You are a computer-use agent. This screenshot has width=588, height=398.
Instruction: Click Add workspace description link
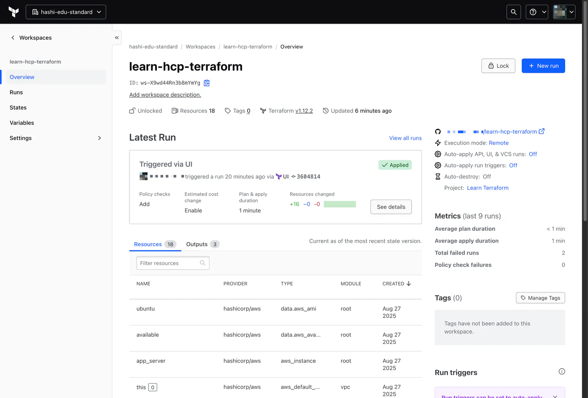165,95
